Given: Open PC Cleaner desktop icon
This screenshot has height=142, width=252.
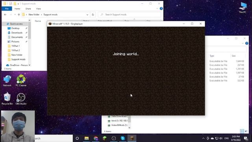Looking at the screenshot, I should coord(21,81).
